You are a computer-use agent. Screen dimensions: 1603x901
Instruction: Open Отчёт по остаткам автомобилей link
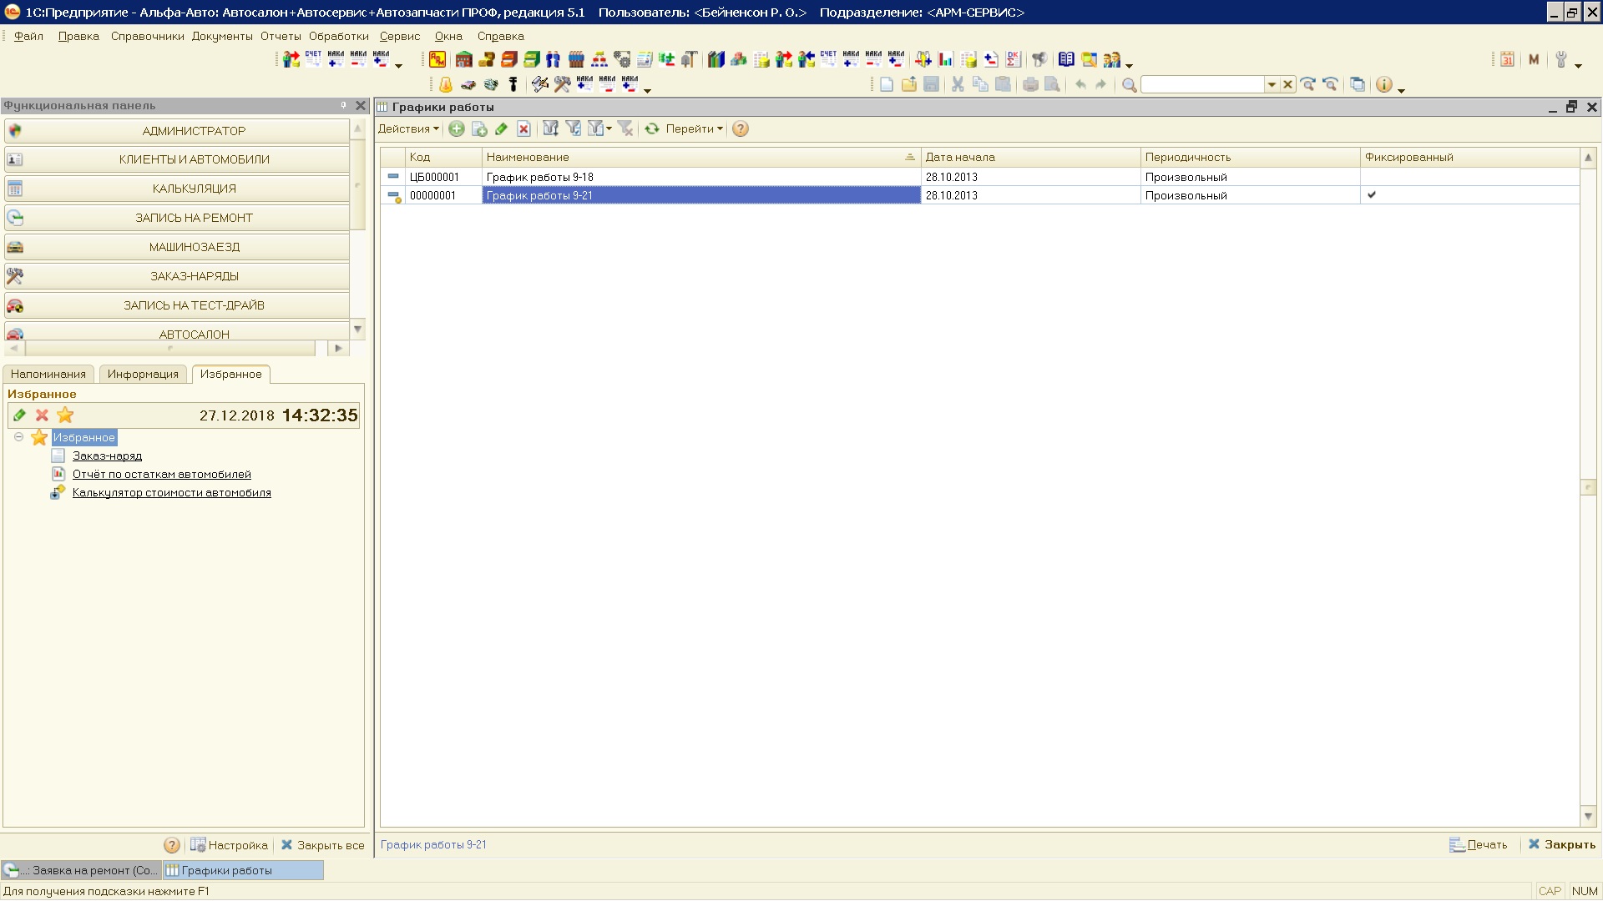(161, 474)
